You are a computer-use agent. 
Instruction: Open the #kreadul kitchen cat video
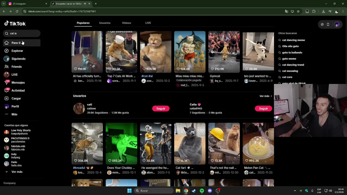87,144
